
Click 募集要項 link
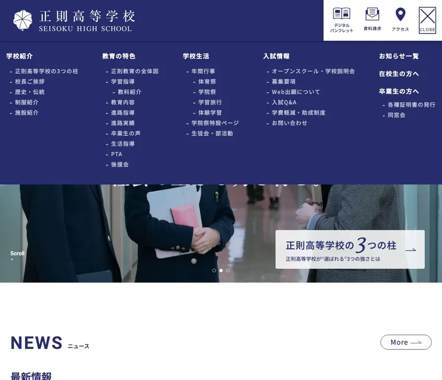pos(284,82)
